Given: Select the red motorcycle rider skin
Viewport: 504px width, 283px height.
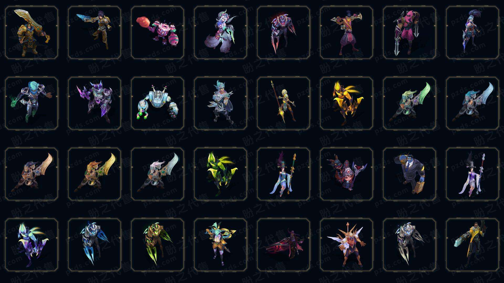Looking at the screenshot, I should click(283, 245).
